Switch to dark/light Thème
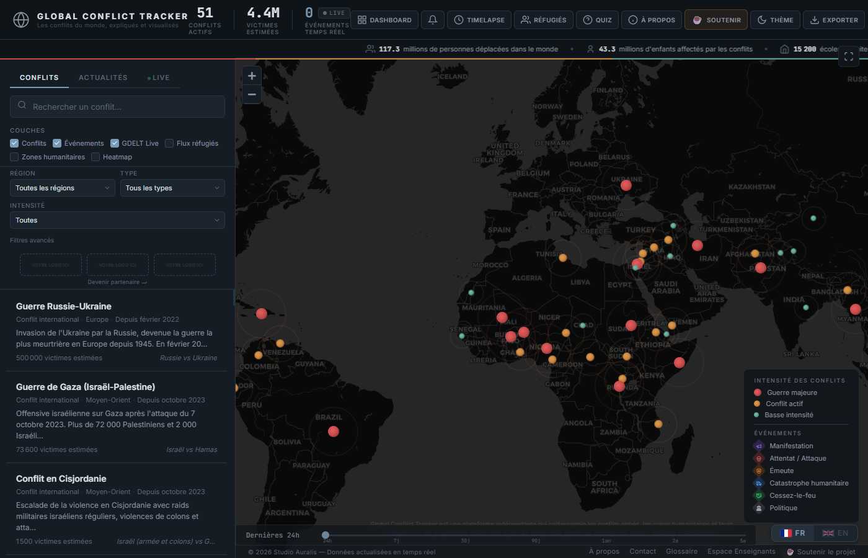The height and width of the screenshot is (558, 868). click(774, 19)
